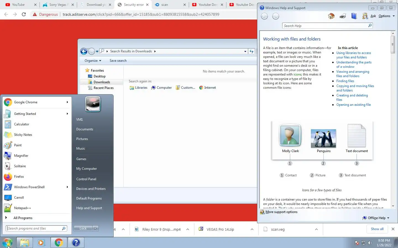Viewport: 398px width, 248px height.
Task: Select Downloads in Explorer Favorites
Action: (x=101, y=82)
